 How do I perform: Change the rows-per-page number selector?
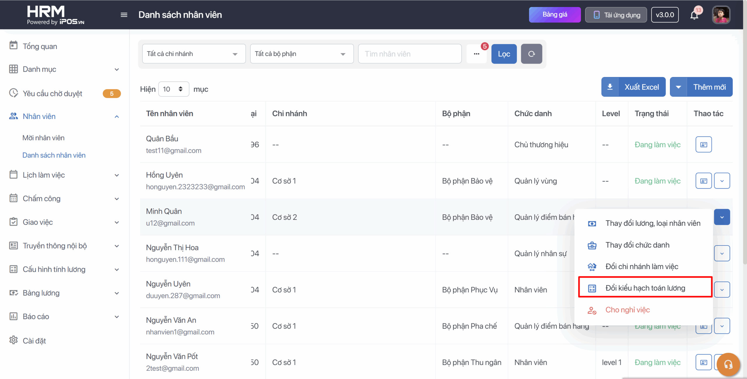pyautogui.click(x=173, y=89)
